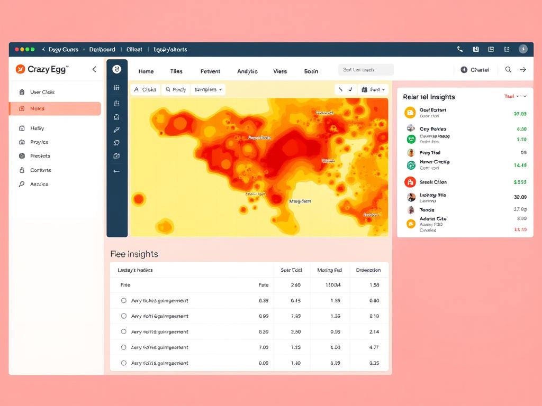Select the Home tab in the navigation

[146, 71]
